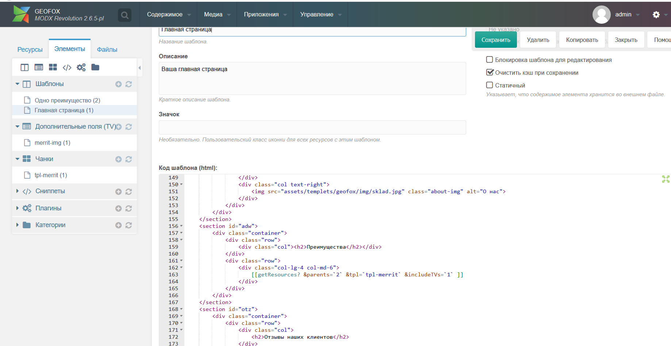Click the Сохранить button
The height and width of the screenshot is (346, 671).
496,40
